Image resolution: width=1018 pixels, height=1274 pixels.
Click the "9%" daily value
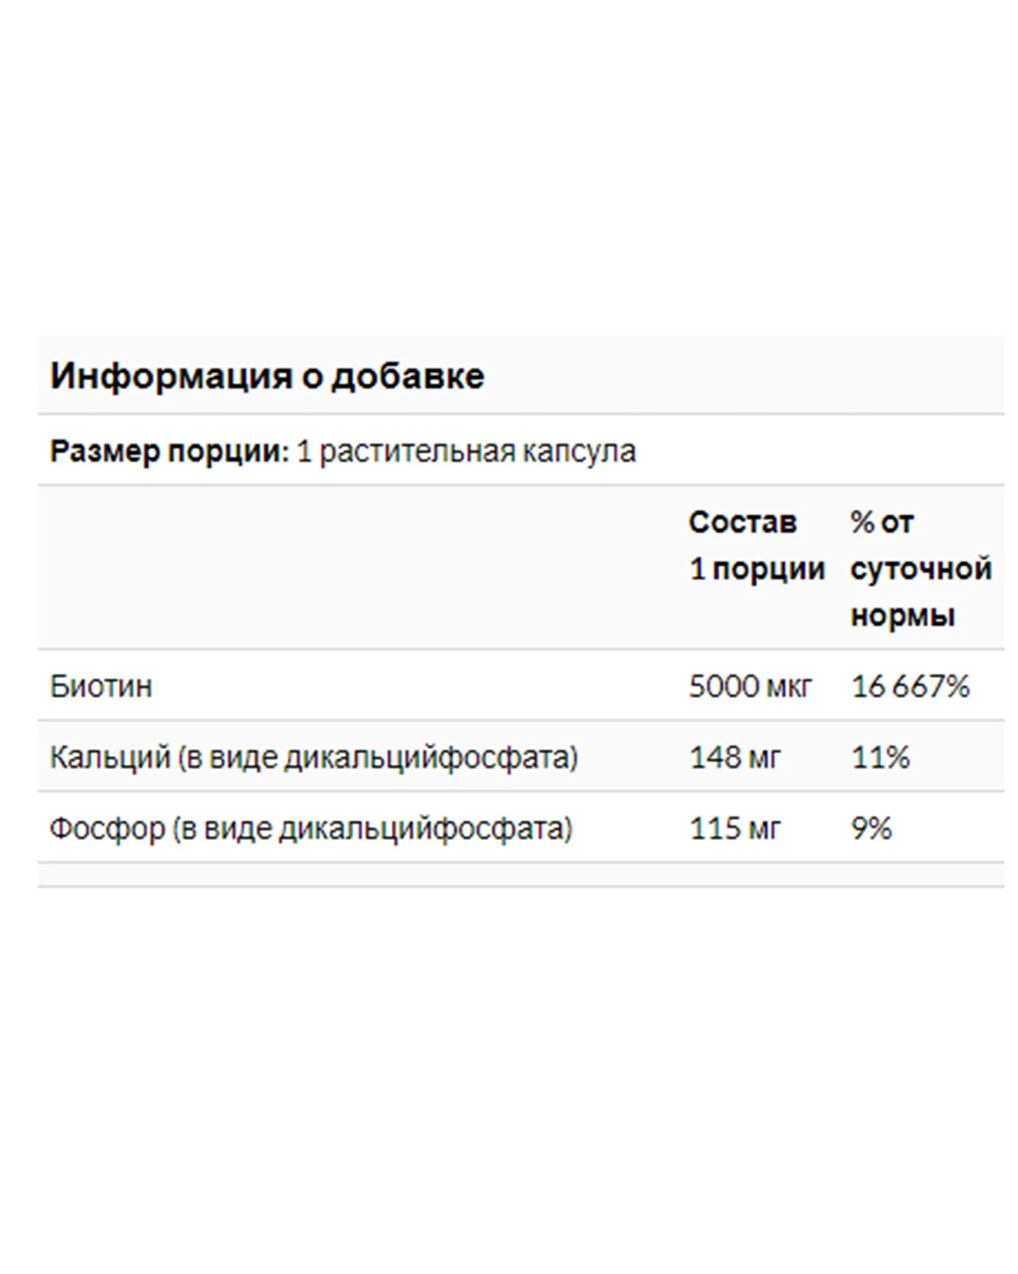(871, 828)
